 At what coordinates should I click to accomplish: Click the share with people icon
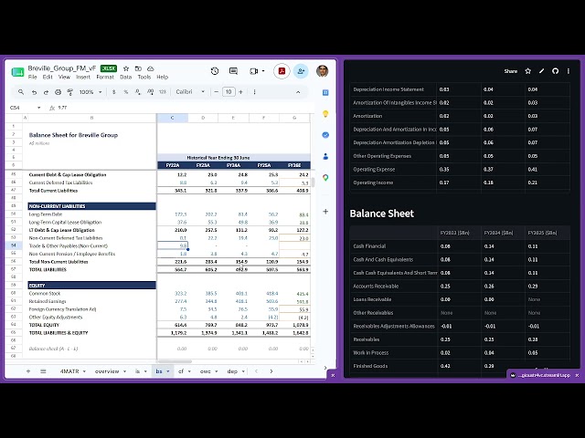(301, 71)
